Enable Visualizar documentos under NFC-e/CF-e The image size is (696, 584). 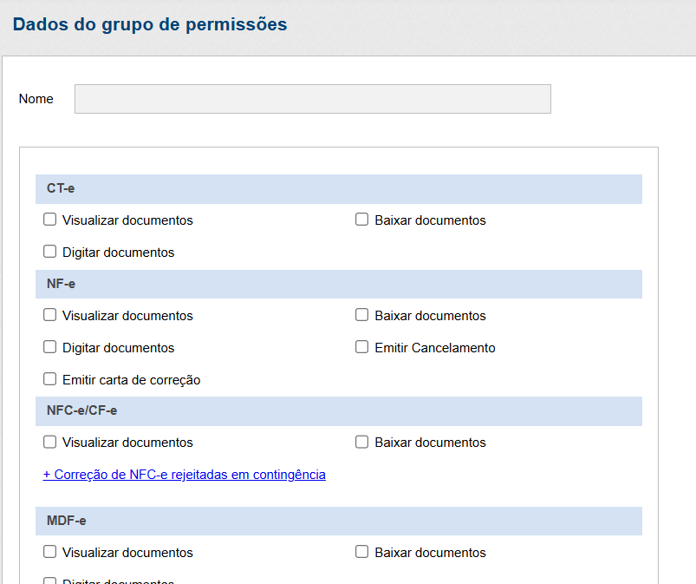[x=50, y=442]
